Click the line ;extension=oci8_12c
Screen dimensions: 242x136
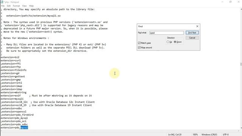pos(14,102)
